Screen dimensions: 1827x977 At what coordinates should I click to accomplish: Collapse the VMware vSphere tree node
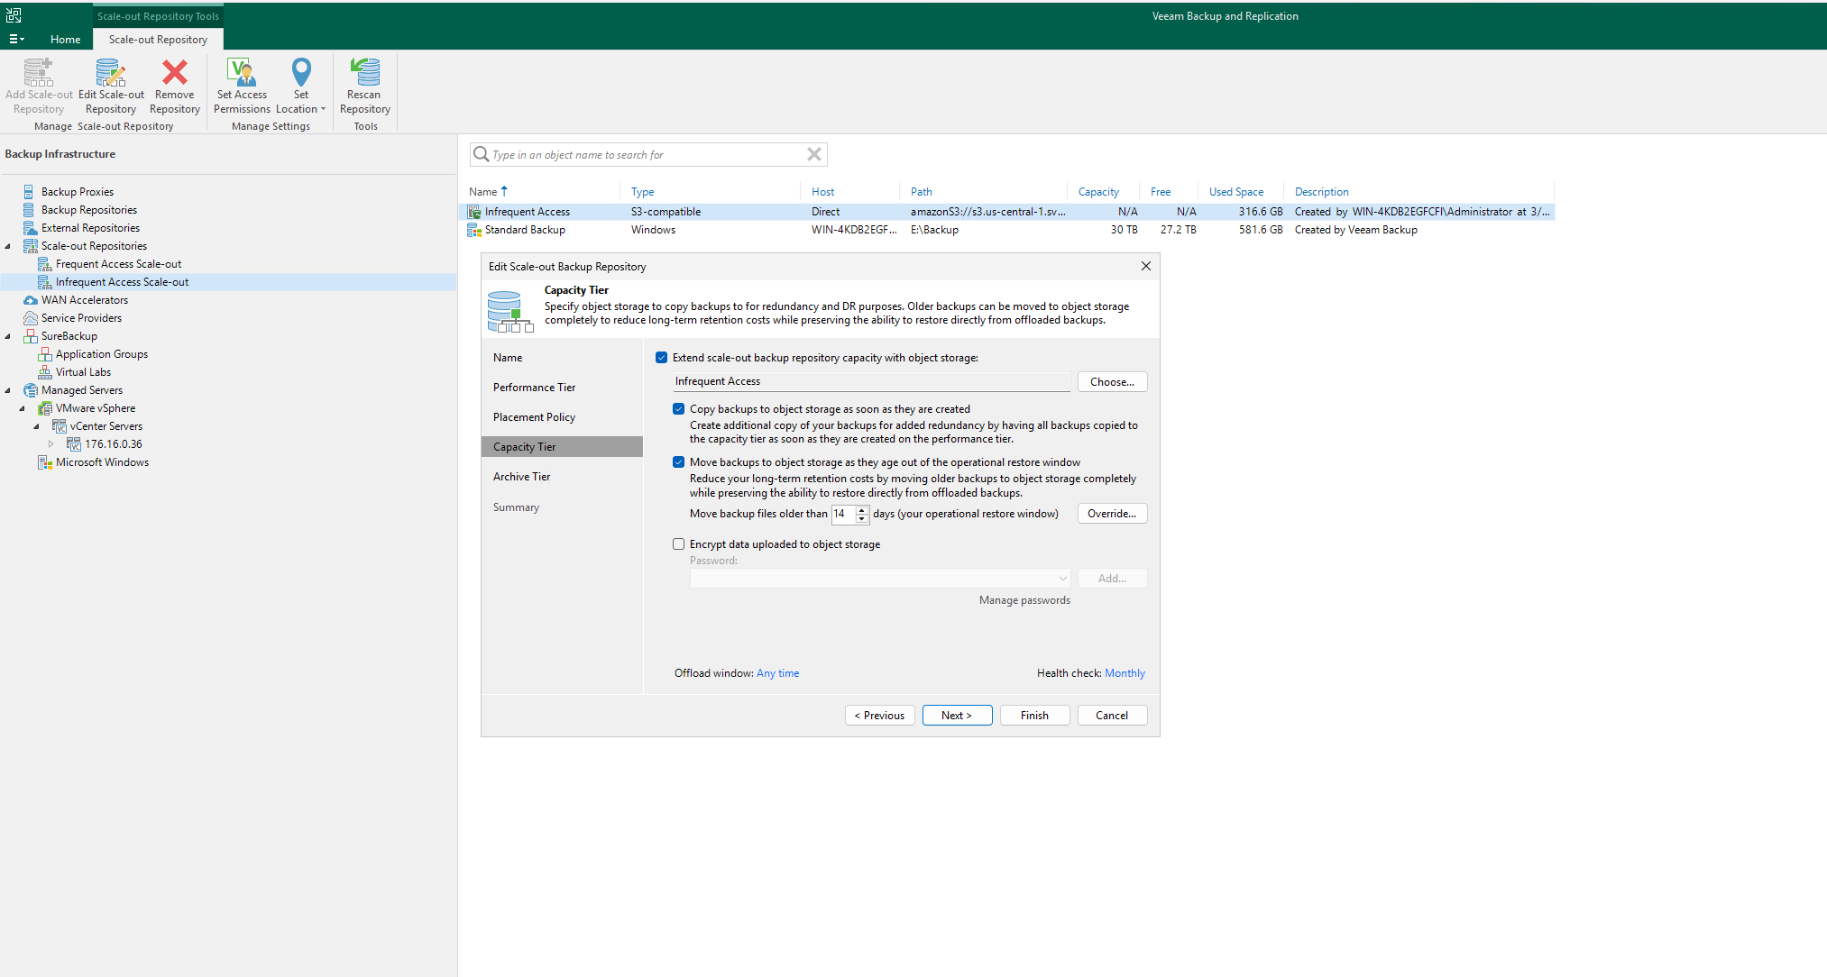point(23,408)
